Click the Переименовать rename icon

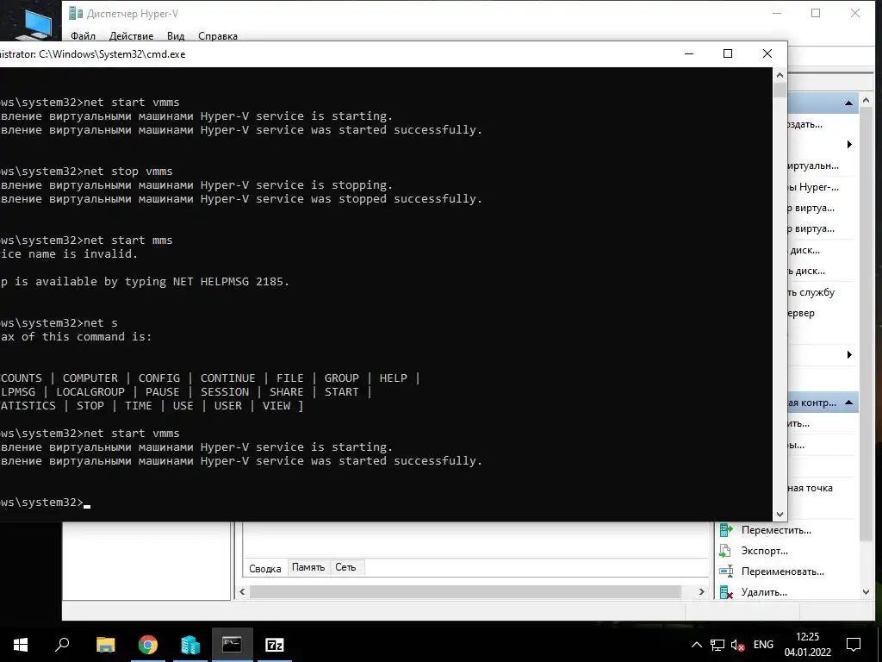726,571
